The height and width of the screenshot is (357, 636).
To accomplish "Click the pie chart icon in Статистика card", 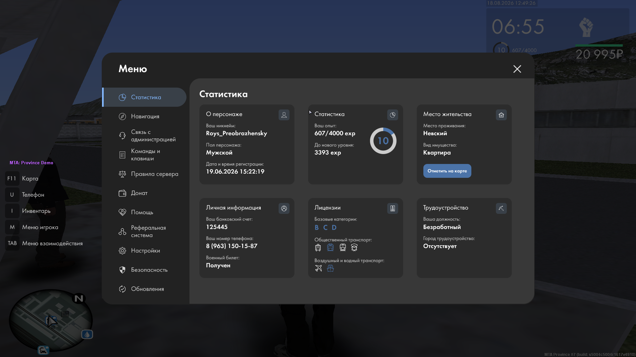I will [x=393, y=115].
